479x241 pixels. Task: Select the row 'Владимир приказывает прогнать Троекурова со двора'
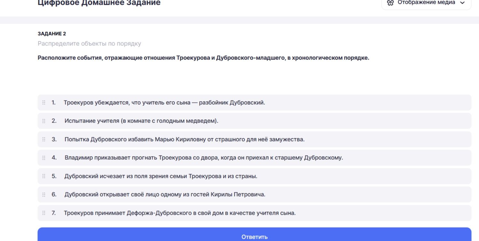(255, 158)
